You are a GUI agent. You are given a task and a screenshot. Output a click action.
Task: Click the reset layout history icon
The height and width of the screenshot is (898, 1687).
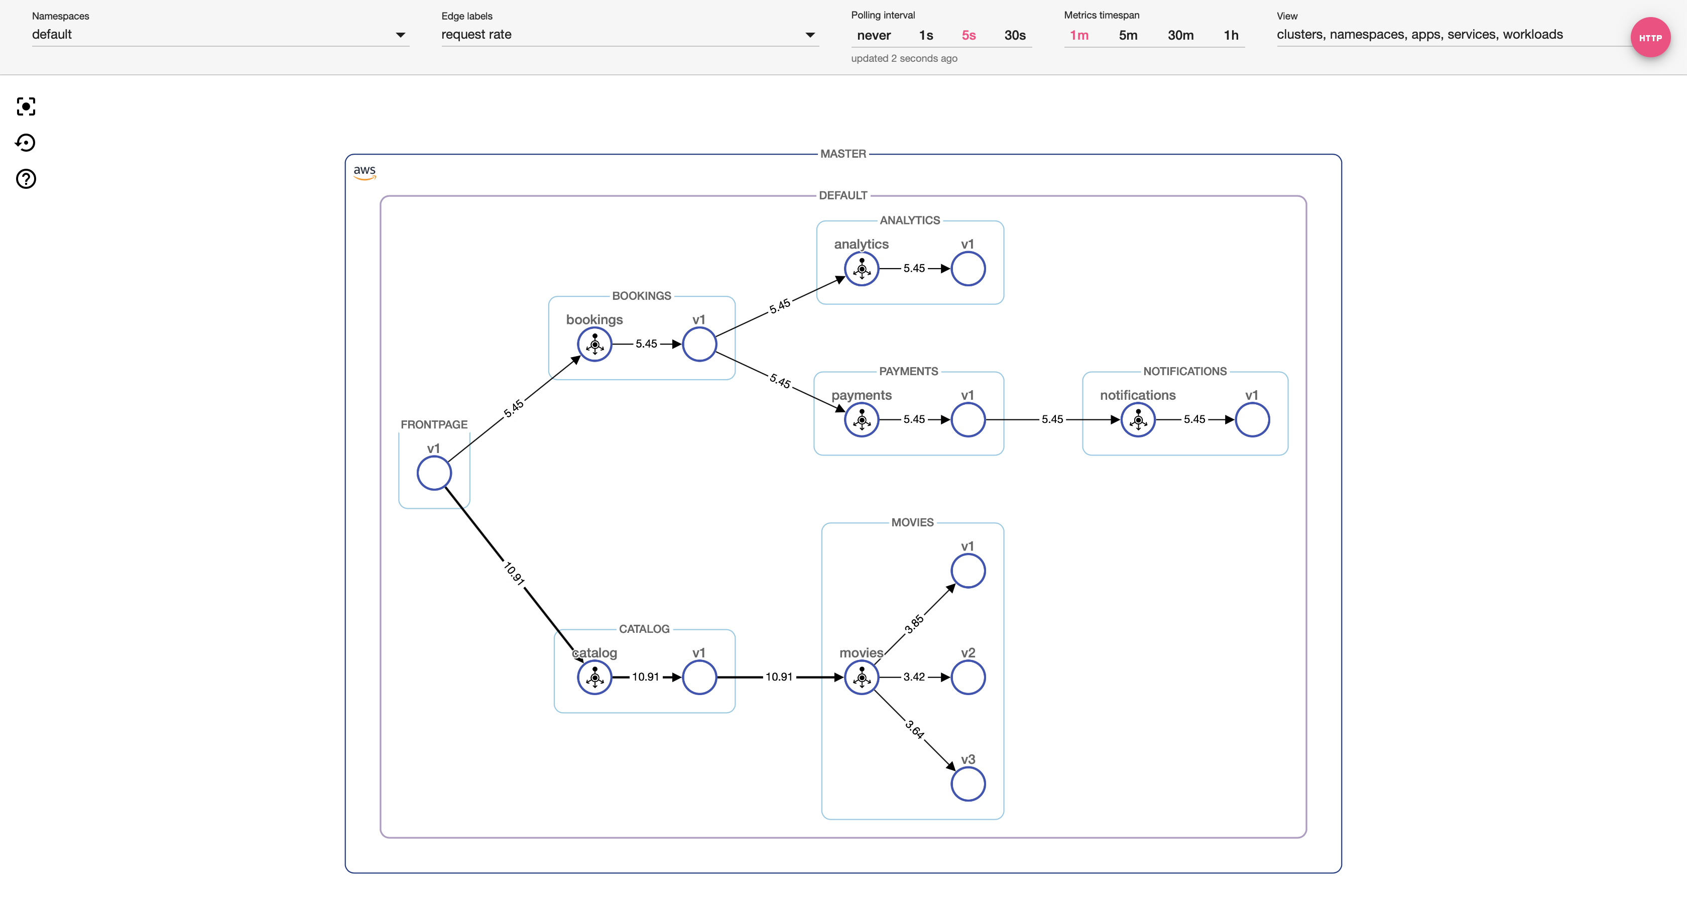pos(26,143)
